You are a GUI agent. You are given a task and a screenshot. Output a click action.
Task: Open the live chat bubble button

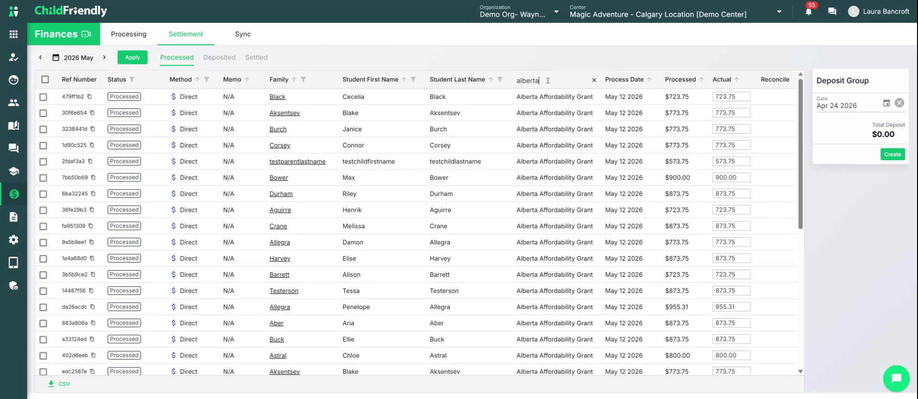[896, 378]
